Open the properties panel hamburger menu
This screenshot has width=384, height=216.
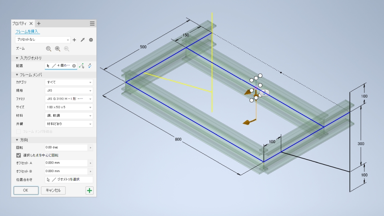click(x=92, y=24)
